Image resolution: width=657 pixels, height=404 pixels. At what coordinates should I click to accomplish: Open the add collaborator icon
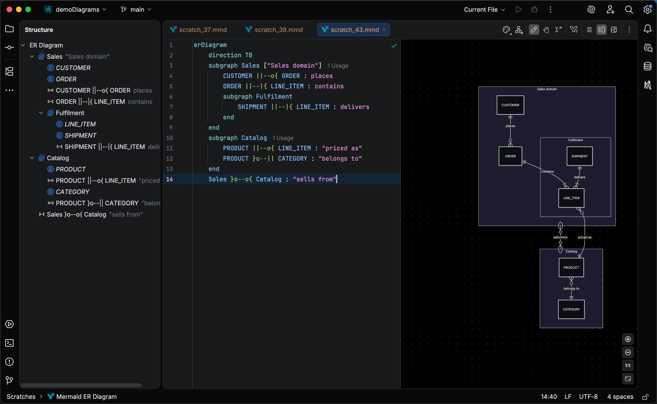610,9
